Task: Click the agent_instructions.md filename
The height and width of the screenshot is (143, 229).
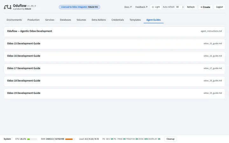Action: point(211,31)
